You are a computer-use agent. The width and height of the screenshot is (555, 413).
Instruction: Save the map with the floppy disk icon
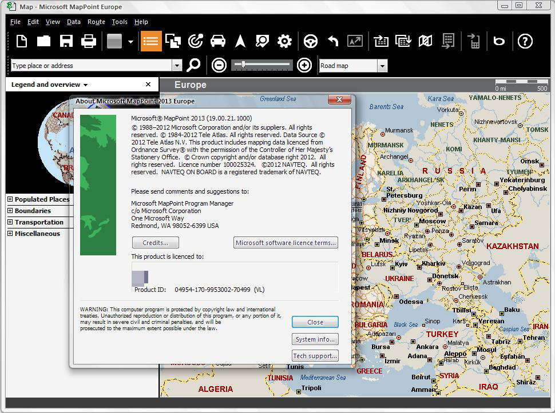[x=66, y=41]
